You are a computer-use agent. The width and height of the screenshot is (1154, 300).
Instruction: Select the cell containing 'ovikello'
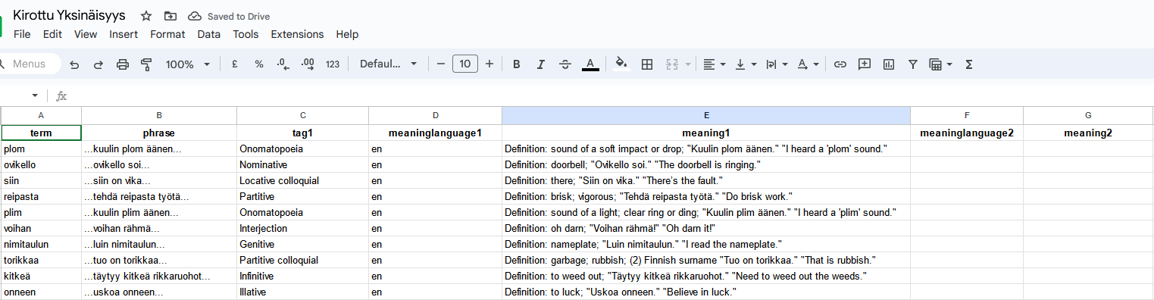coord(41,164)
